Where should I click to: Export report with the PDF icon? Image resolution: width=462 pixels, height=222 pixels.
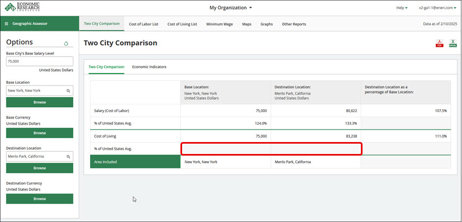(439, 44)
